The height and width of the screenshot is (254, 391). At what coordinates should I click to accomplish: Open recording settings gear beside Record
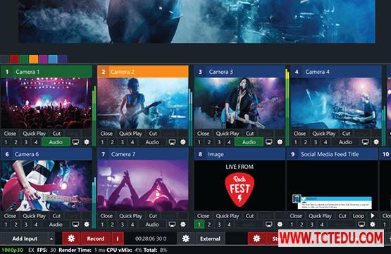(x=71, y=239)
